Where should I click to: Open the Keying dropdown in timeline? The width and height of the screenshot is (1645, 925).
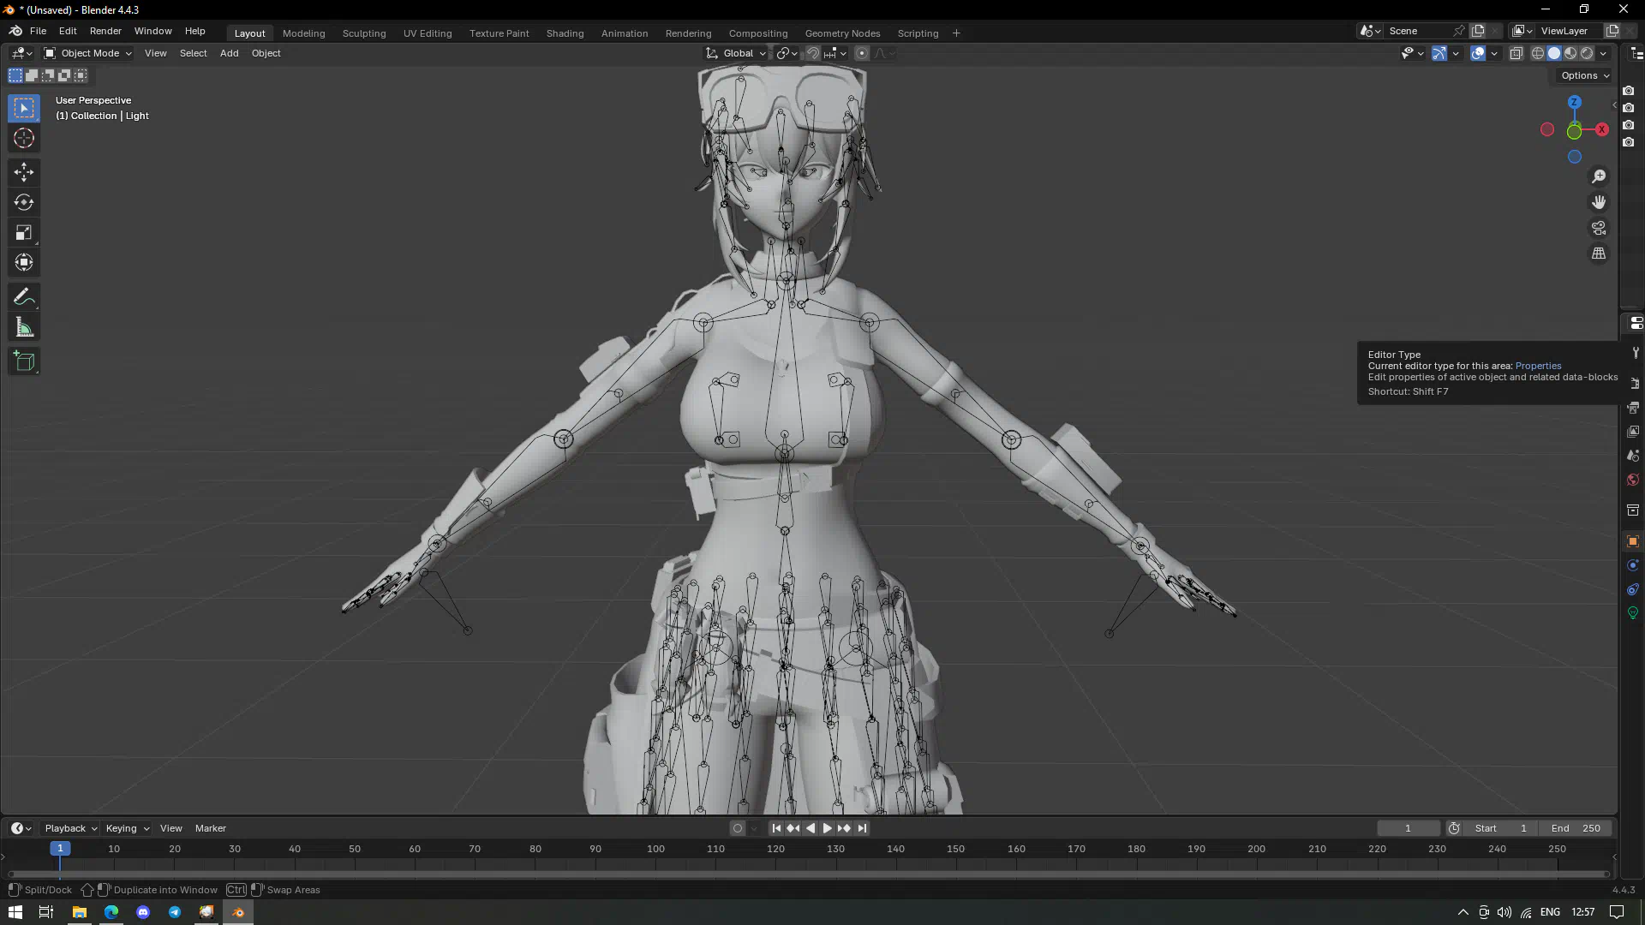(127, 828)
